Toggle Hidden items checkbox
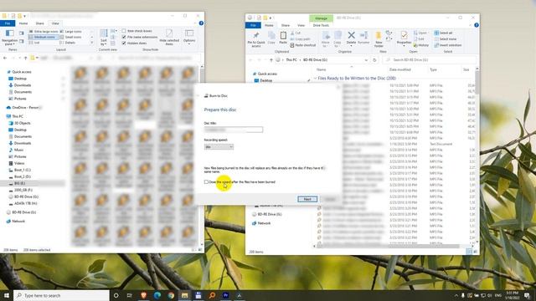 tap(124, 43)
